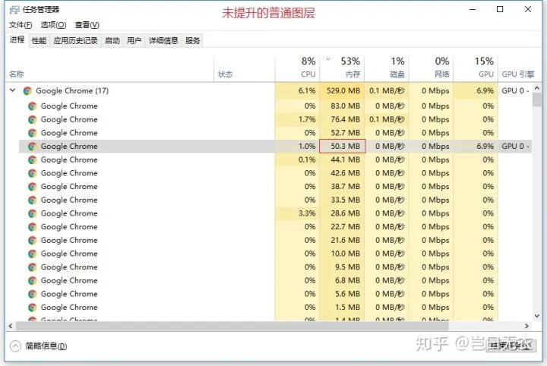Switch to the 应用历史记录 tab
Screen dimensions: 547x366
(x=76, y=41)
